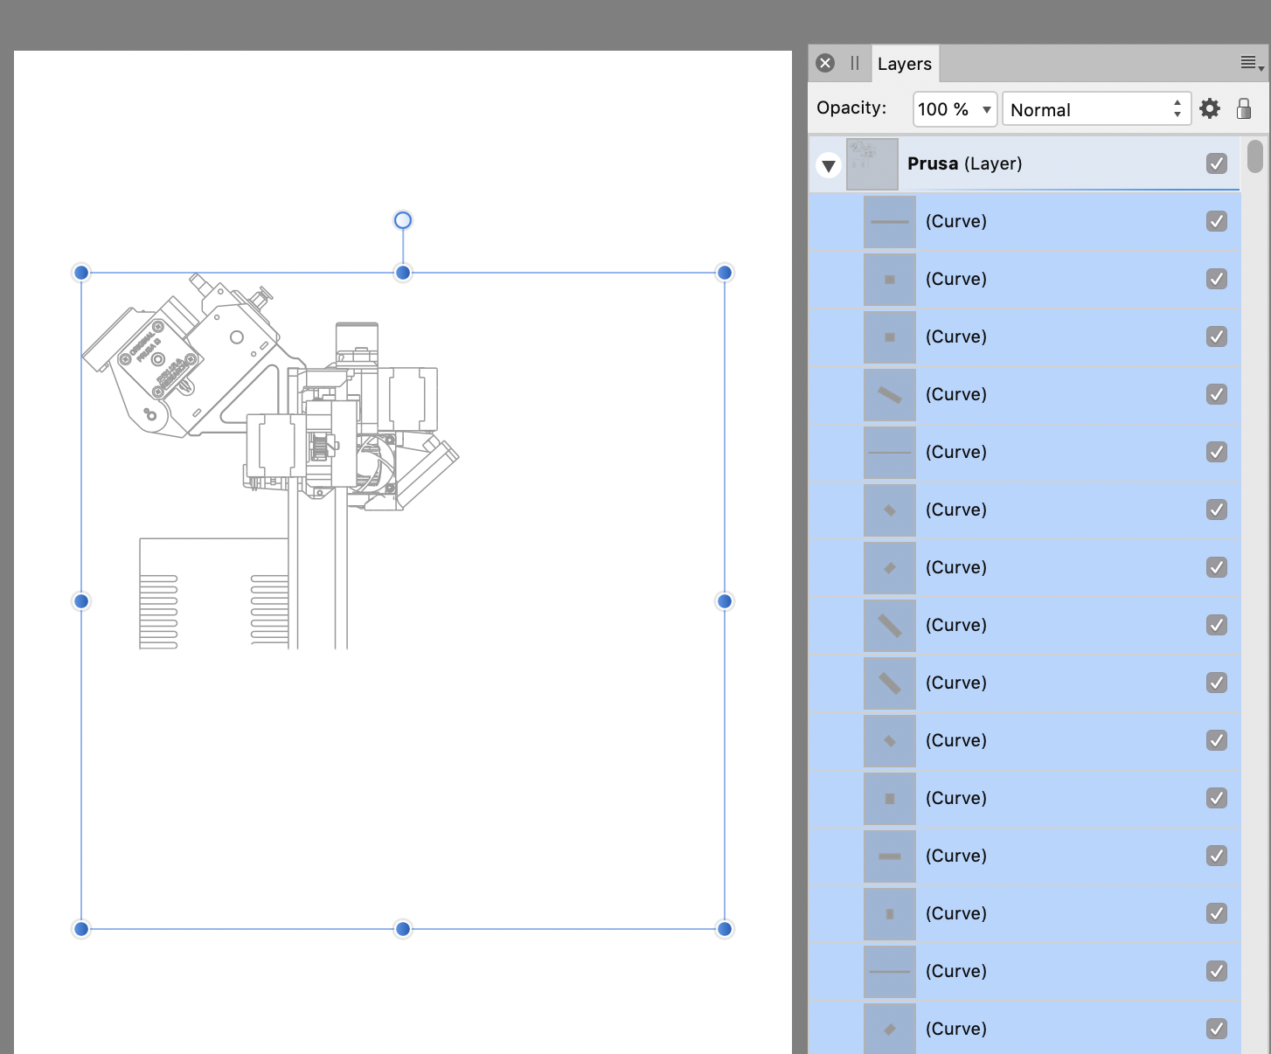Open layer blend options gear icon
Viewport: 1271px width, 1054px height.
point(1210,108)
